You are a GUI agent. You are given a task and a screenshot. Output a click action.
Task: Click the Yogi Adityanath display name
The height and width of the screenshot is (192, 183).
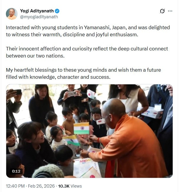(x=37, y=11)
